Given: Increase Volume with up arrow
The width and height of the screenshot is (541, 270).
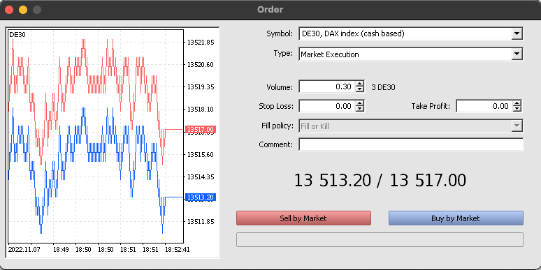Looking at the screenshot, I should [360, 84].
